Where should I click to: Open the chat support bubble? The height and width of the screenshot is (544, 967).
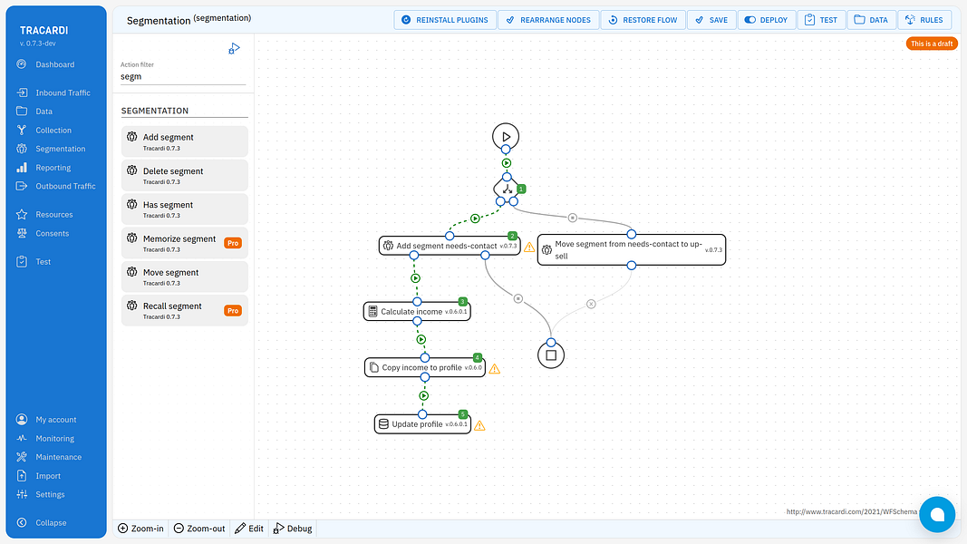click(937, 514)
